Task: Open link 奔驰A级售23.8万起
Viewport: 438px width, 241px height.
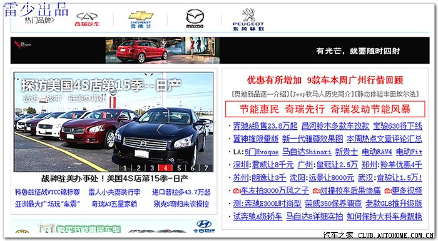Action: [265, 126]
